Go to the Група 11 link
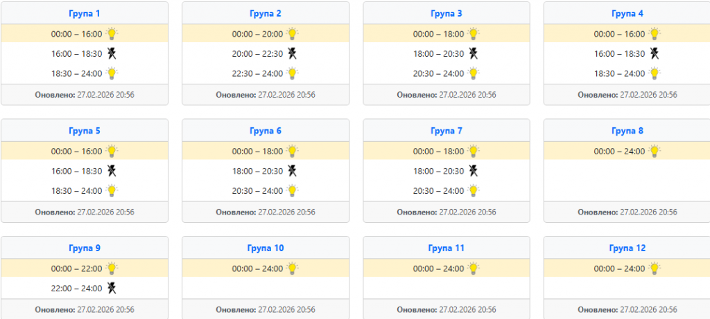The height and width of the screenshot is (319, 710). [447, 248]
